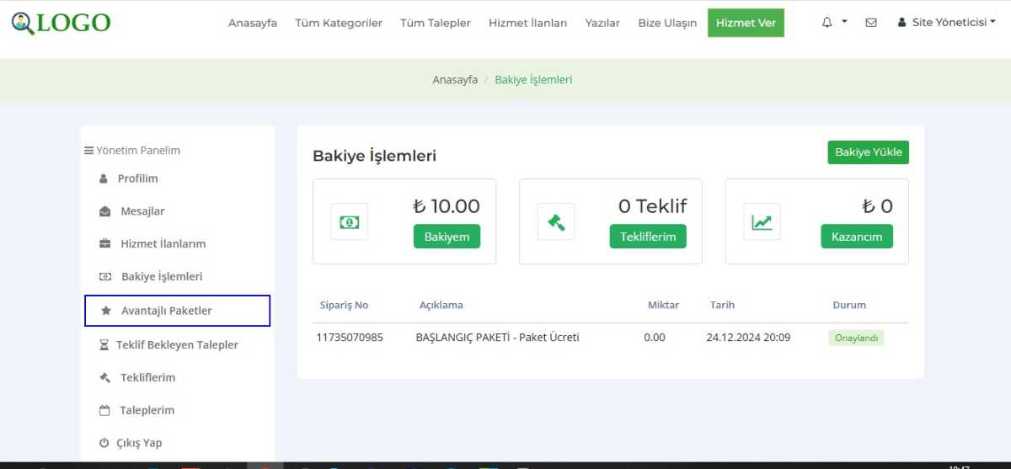Click the money bill icon in balance card
Image resolution: width=1011 pixels, height=469 pixels.
[x=349, y=222]
